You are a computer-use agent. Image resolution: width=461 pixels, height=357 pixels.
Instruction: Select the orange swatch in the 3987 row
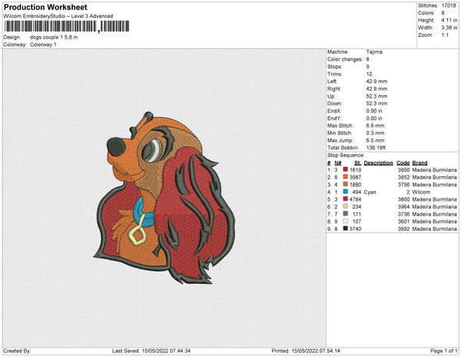(x=346, y=177)
